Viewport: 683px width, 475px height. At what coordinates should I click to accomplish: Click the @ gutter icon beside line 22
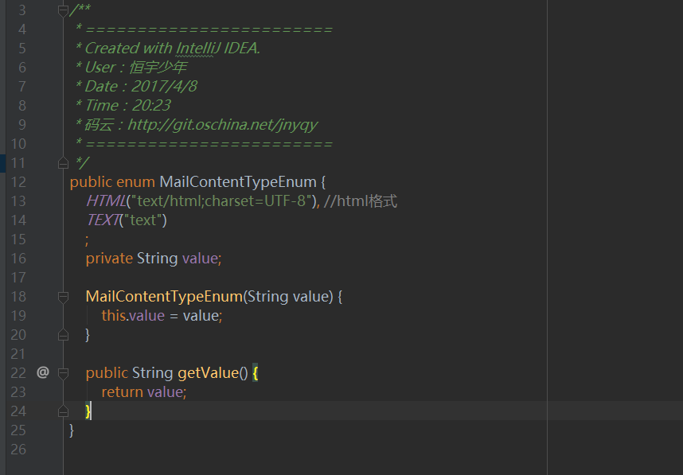[43, 372]
